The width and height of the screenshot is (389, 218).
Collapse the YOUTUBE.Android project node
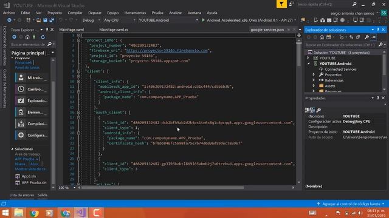(x=308, y=64)
